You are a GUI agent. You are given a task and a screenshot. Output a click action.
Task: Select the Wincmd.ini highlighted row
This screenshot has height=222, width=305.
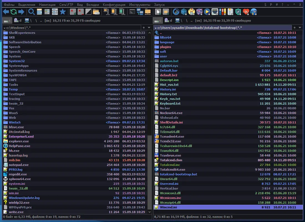[x=228, y=207]
